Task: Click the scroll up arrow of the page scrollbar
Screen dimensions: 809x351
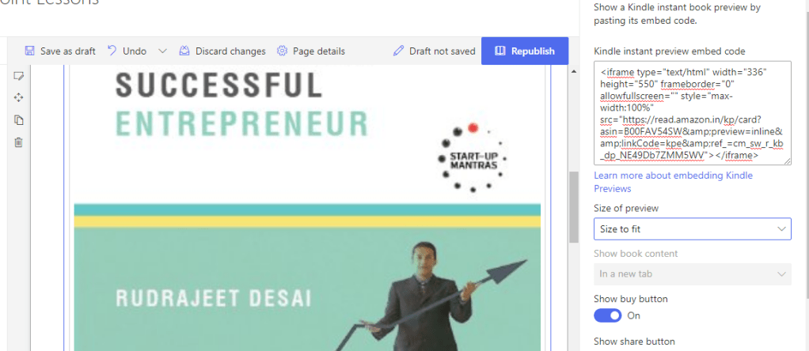Action: click(573, 72)
